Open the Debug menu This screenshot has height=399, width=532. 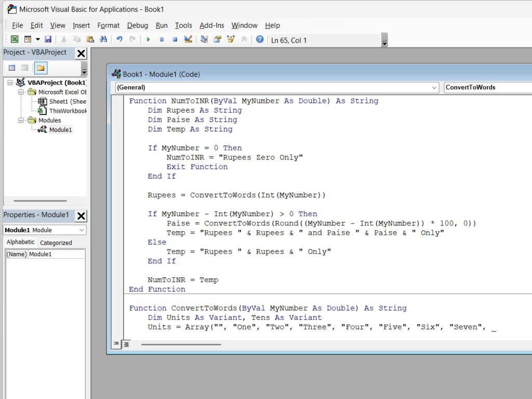[x=137, y=25]
